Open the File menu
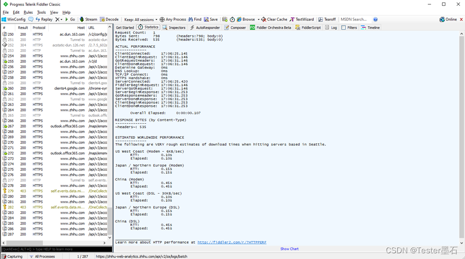The width and height of the screenshot is (465, 259). pos(6,12)
